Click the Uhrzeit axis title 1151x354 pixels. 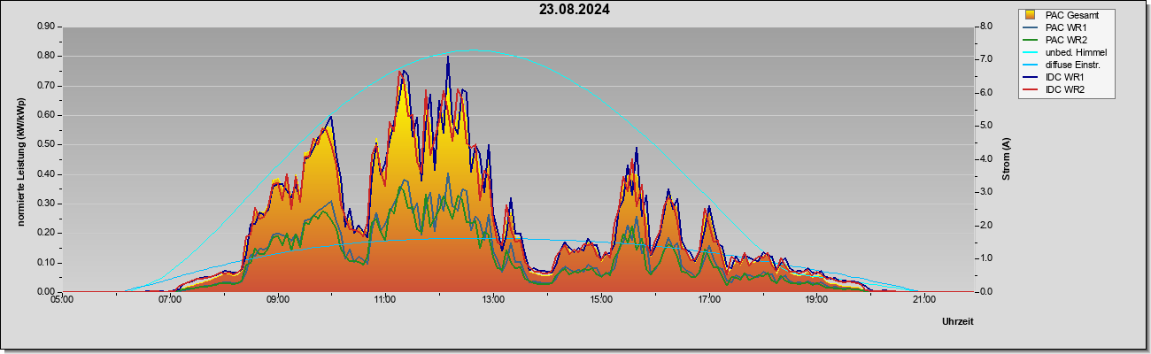pyautogui.click(x=958, y=321)
